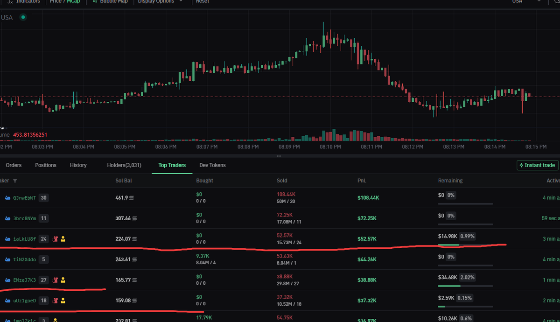
Task: Click the 08:10 PM time axis label
Action: coord(330,147)
